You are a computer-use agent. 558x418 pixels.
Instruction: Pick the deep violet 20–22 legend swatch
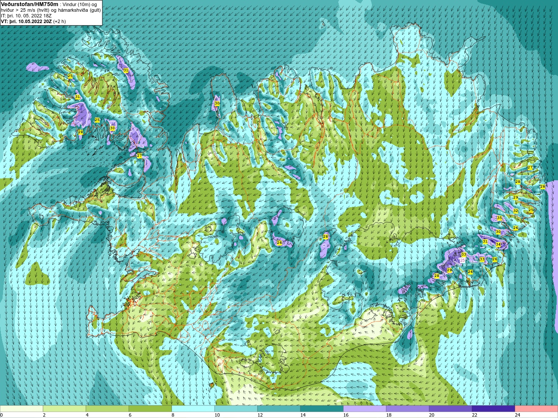(451, 409)
